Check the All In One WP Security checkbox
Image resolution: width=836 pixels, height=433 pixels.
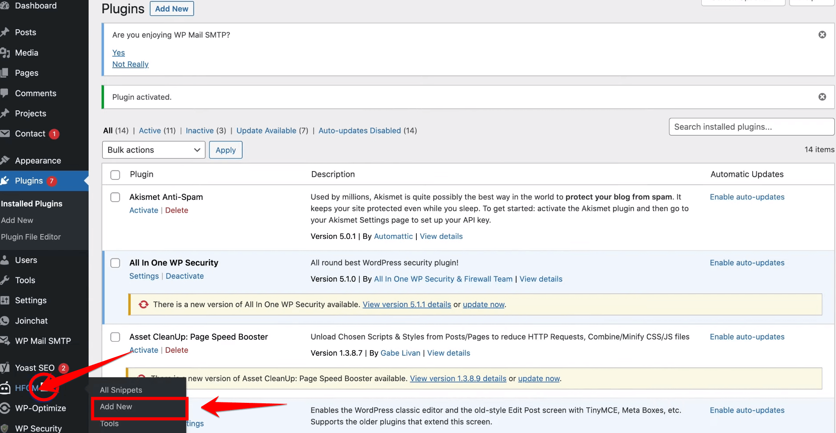115,263
